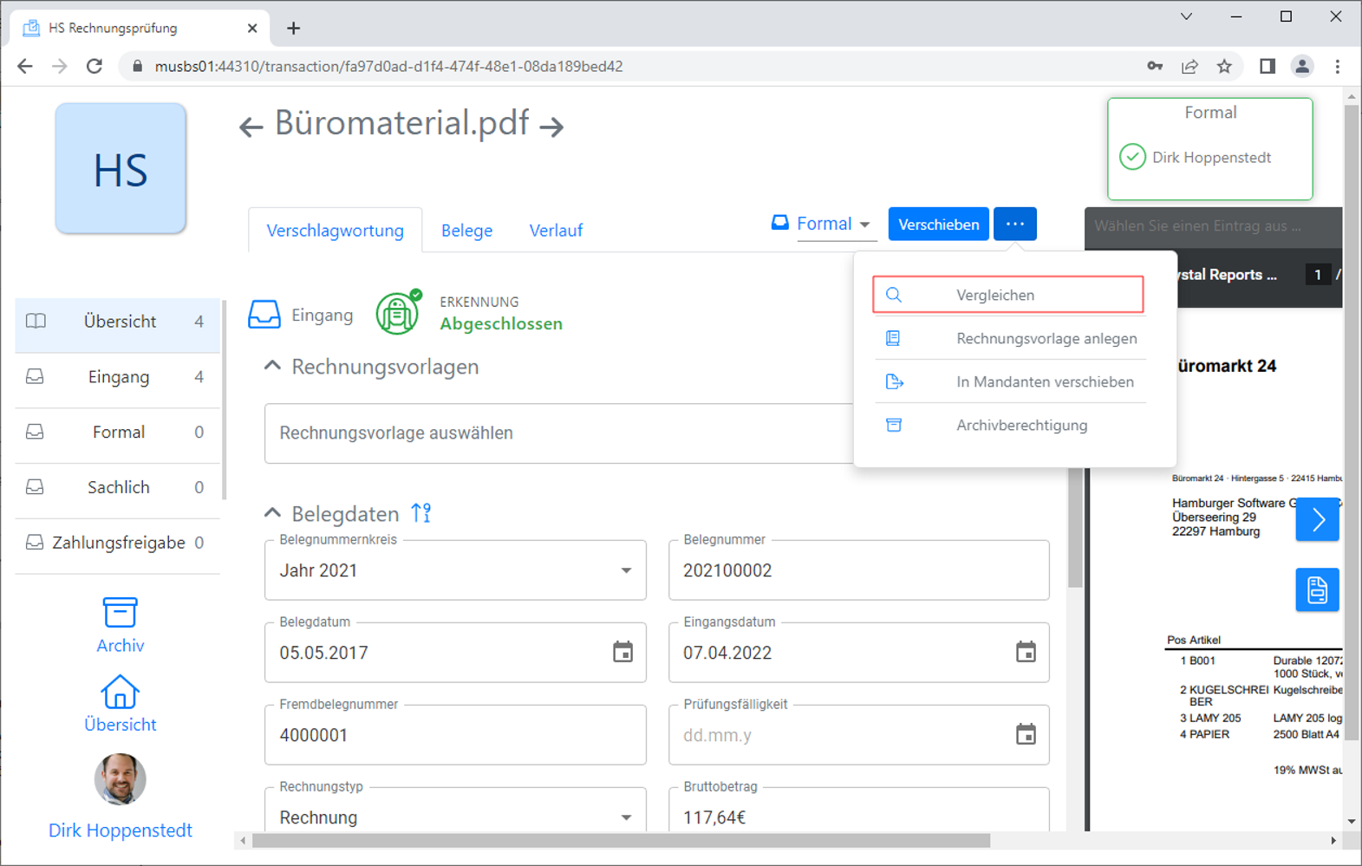The image size is (1362, 866).
Task: Open the Archiv icon in sidebar
Action: tap(120, 613)
